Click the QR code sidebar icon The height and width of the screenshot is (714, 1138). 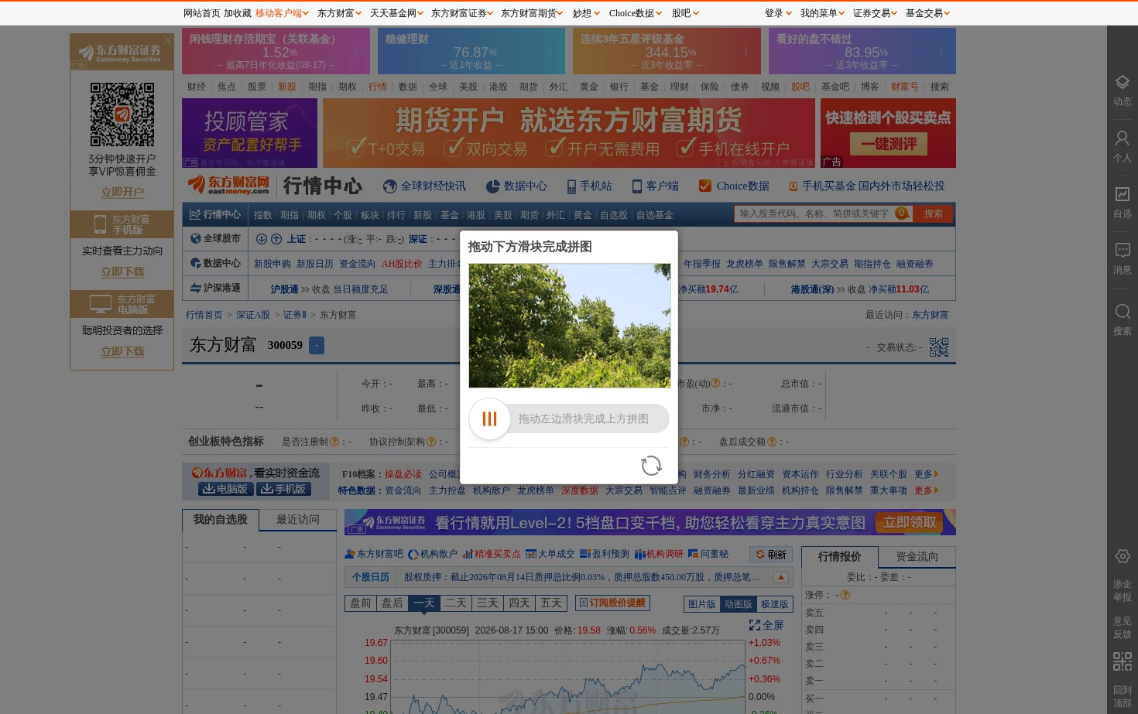coord(1122,661)
